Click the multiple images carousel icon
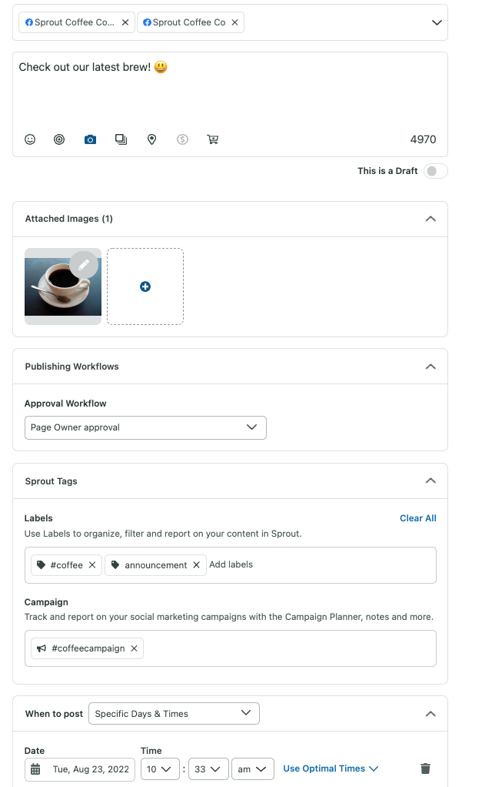 (121, 139)
